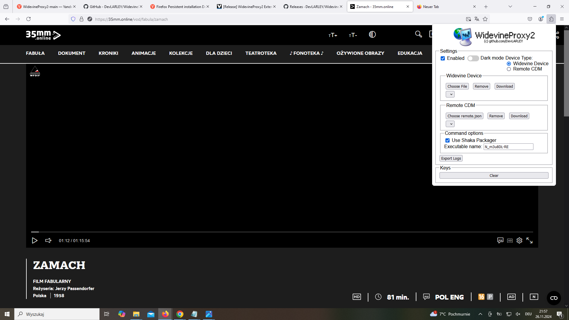Viewport: 569px width, 320px height.
Task: Enter fullscreen video mode
Action: (x=529, y=241)
